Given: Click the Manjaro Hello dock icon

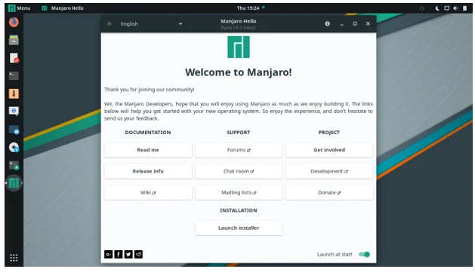Looking at the screenshot, I should coord(14,183).
